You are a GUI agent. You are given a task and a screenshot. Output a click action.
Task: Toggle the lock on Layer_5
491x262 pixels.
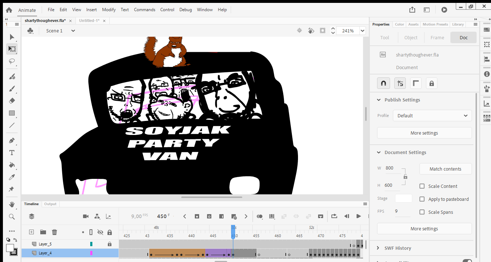pos(110,244)
